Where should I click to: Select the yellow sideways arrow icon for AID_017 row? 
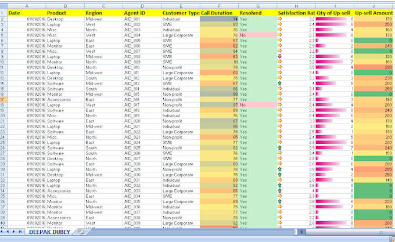click(279, 105)
